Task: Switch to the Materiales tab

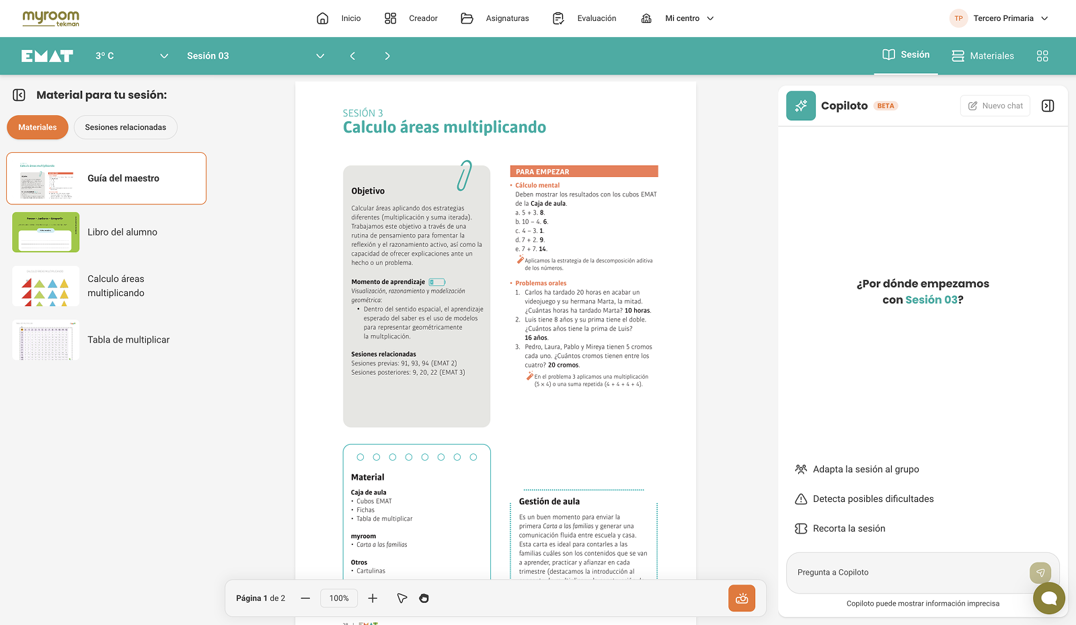Action: [x=983, y=56]
